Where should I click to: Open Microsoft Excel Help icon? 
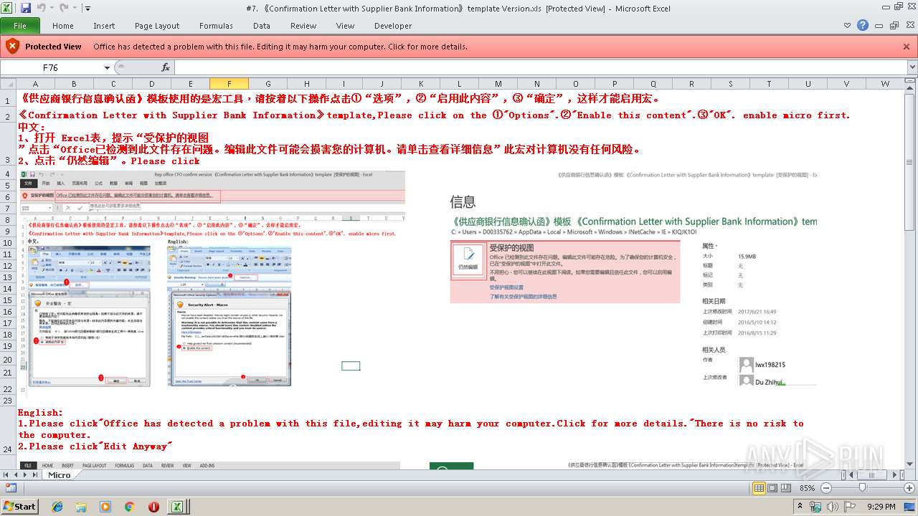[863, 26]
